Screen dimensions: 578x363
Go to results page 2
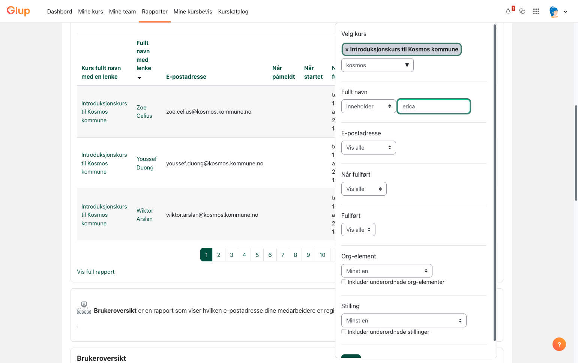click(x=219, y=255)
